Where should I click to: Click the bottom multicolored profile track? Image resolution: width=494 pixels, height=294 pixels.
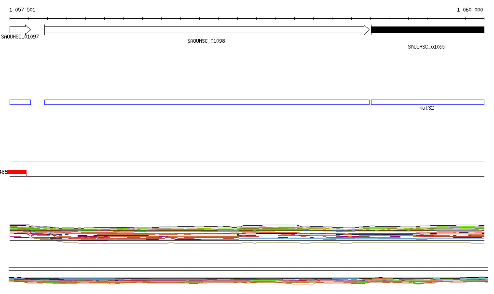246,280
